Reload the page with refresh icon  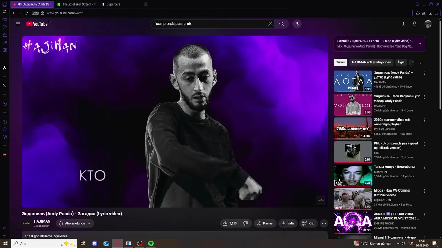click(x=26, y=13)
